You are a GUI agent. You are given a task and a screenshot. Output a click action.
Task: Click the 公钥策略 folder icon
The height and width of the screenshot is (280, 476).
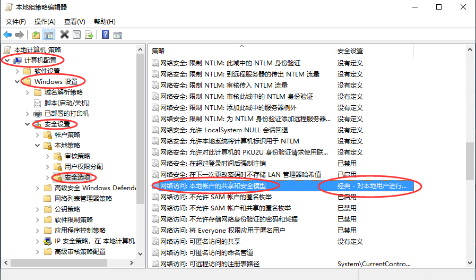click(x=48, y=209)
